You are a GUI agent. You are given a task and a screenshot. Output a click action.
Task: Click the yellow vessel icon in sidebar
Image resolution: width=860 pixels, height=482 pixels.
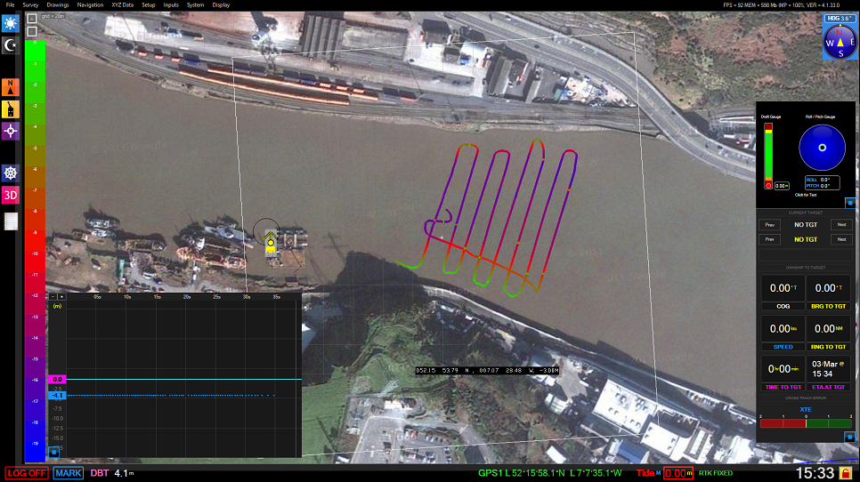pyautogui.click(x=11, y=108)
